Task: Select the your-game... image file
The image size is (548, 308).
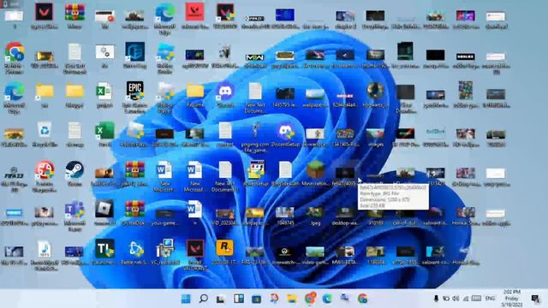Action: tap(164, 214)
